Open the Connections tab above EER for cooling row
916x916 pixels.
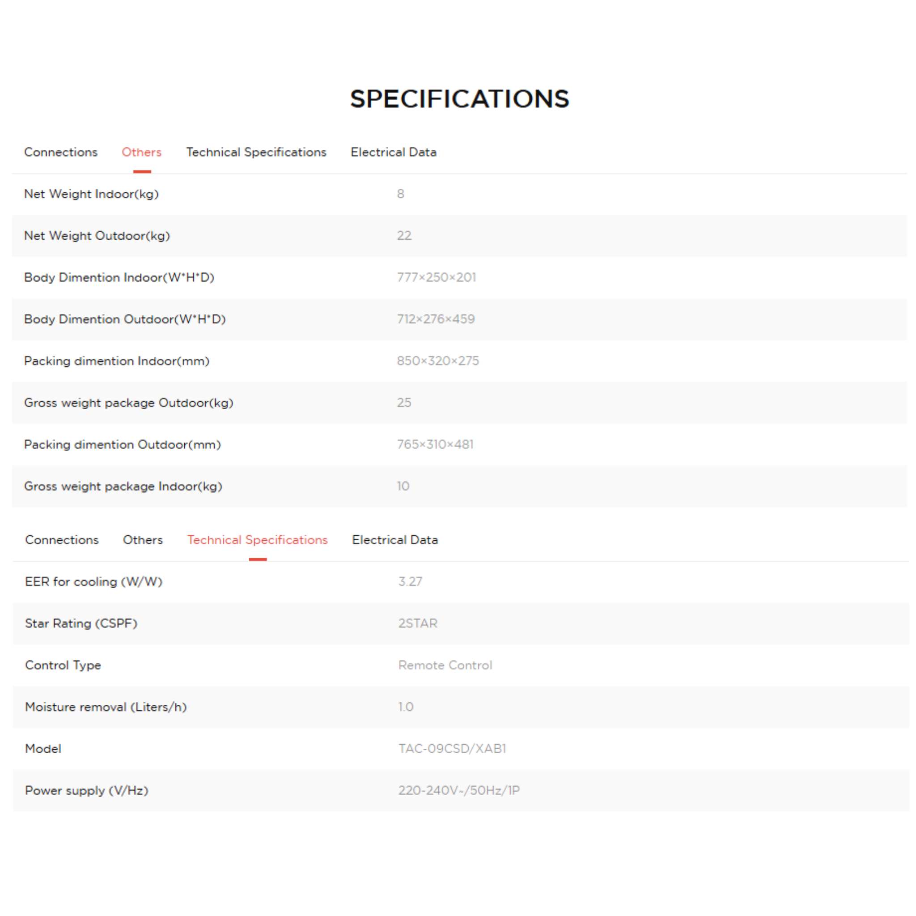pos(62,540)
